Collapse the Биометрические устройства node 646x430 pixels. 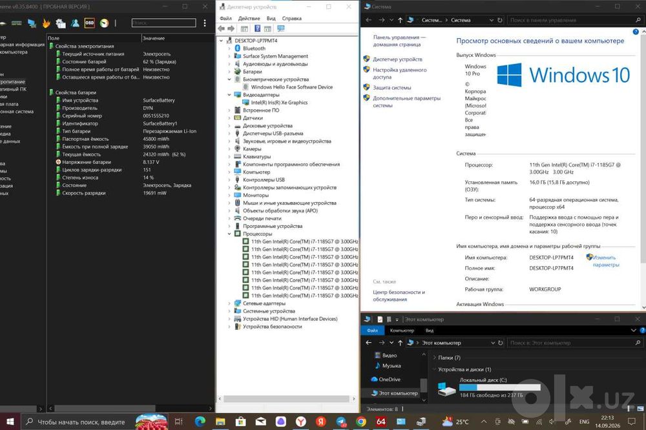[229, 79]
